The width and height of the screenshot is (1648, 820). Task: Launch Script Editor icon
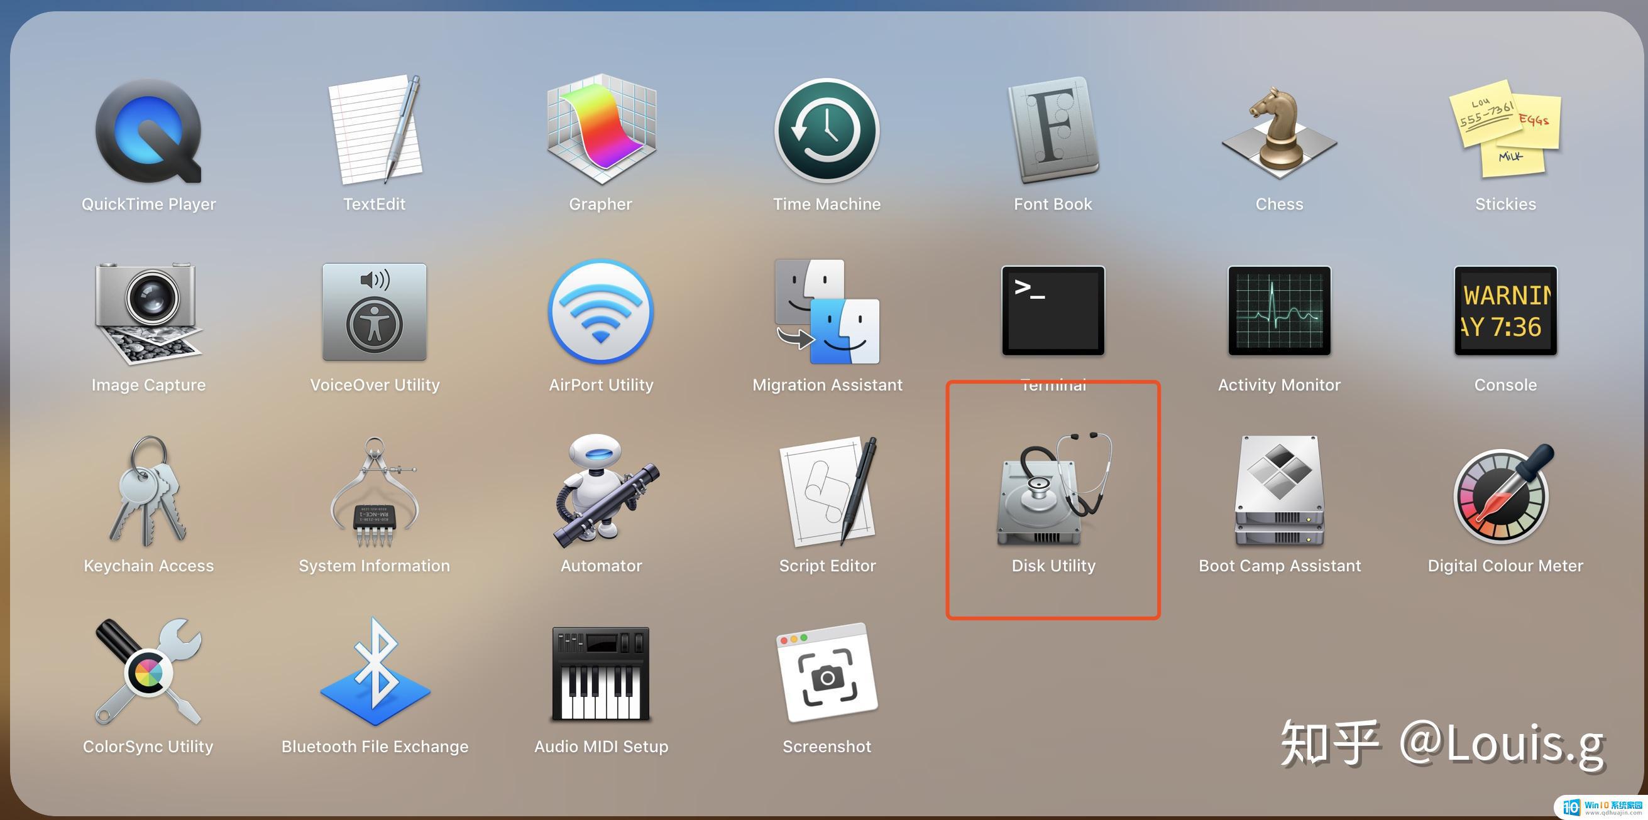(827, 491)
